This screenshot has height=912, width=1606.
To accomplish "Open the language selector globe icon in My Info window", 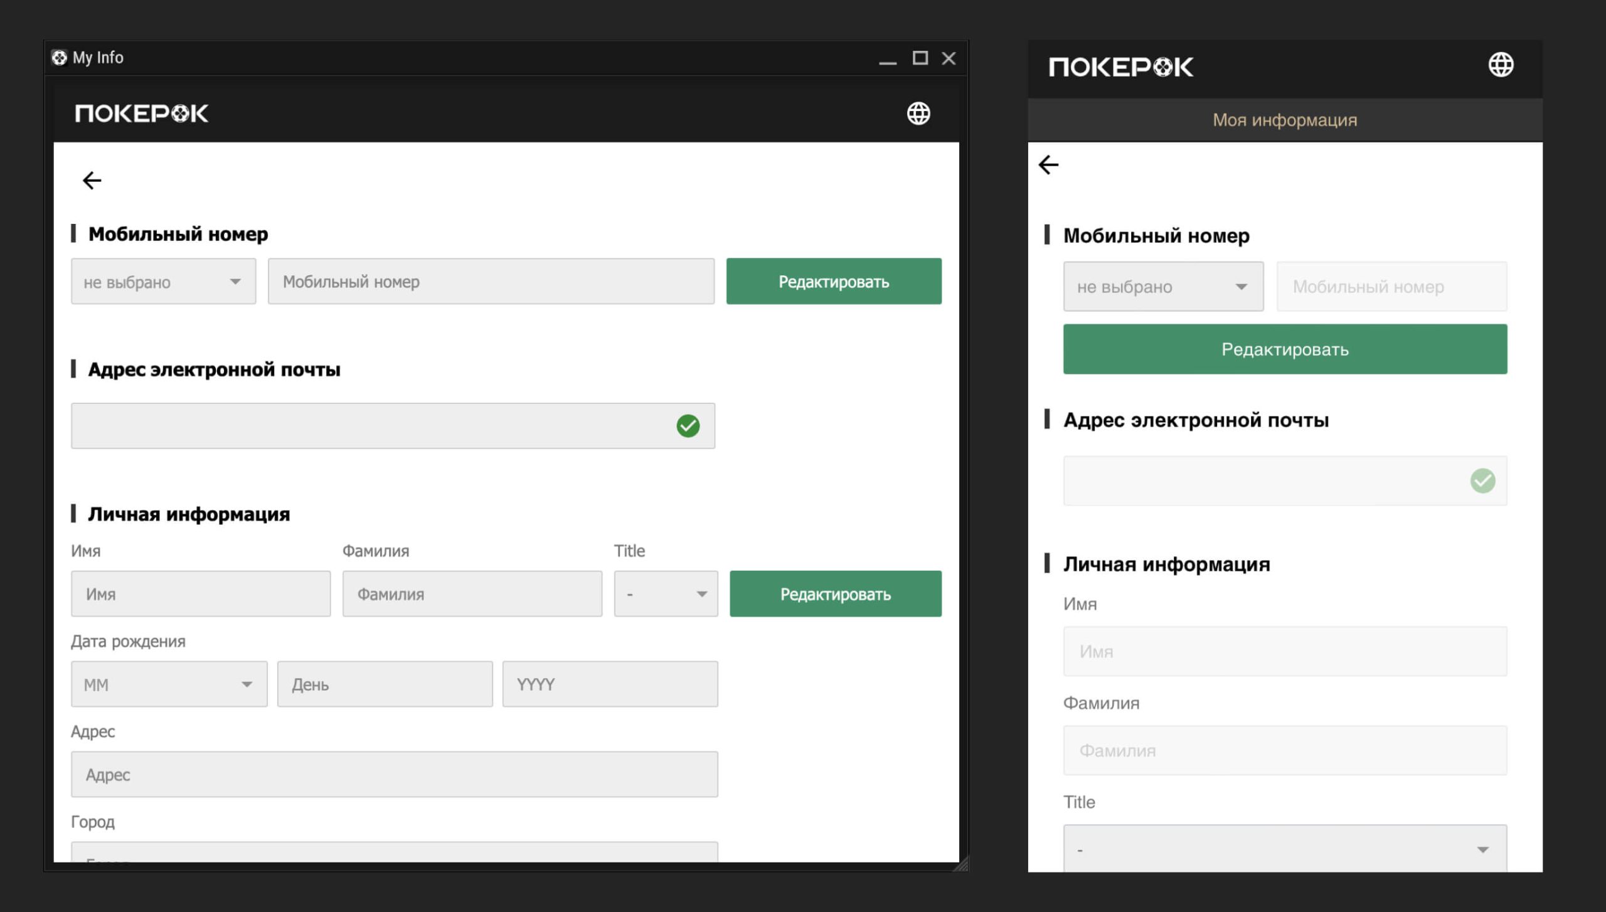I will [917, 114].
